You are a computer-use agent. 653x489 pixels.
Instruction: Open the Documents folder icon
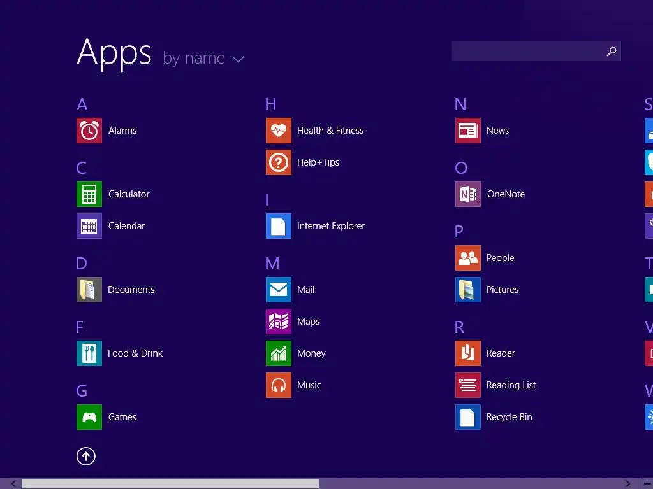tap(89, 290)
